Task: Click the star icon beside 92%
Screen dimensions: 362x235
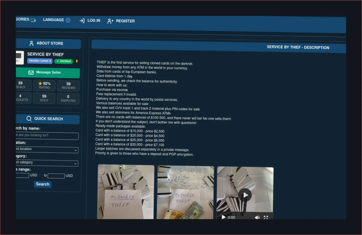Action: pos(40,83)
